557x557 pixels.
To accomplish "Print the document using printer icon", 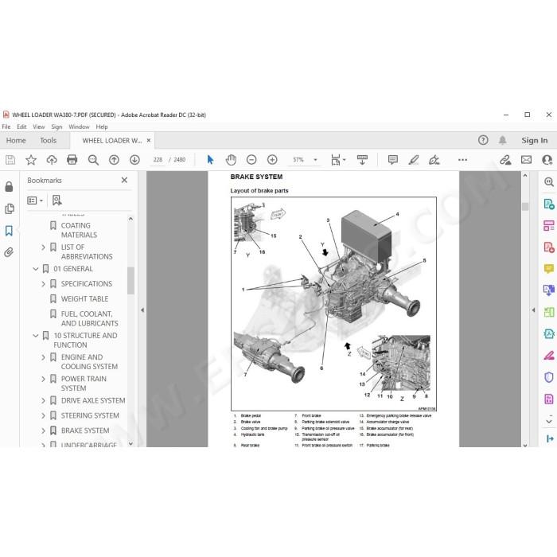I will (x=72, y=160).
